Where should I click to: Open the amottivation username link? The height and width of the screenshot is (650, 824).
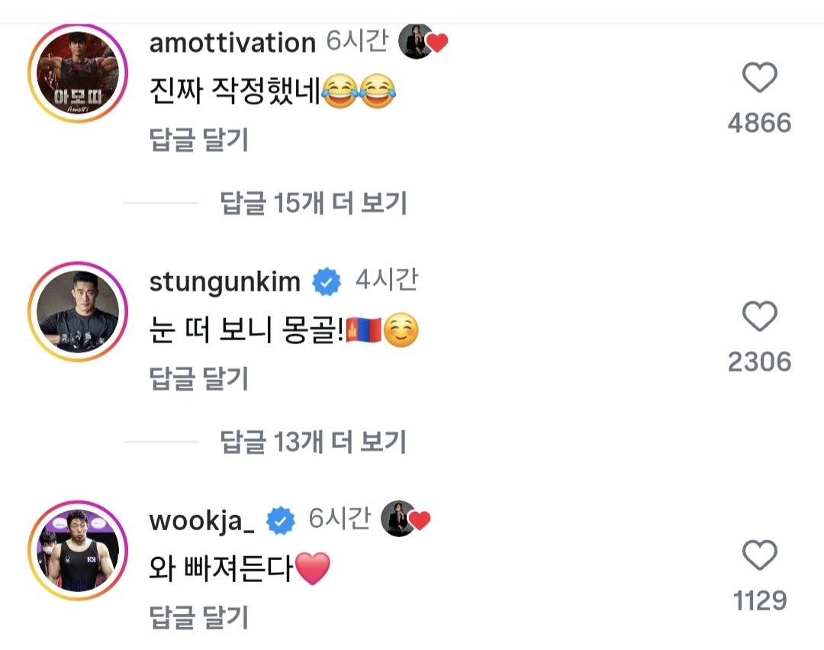point(233,43)
